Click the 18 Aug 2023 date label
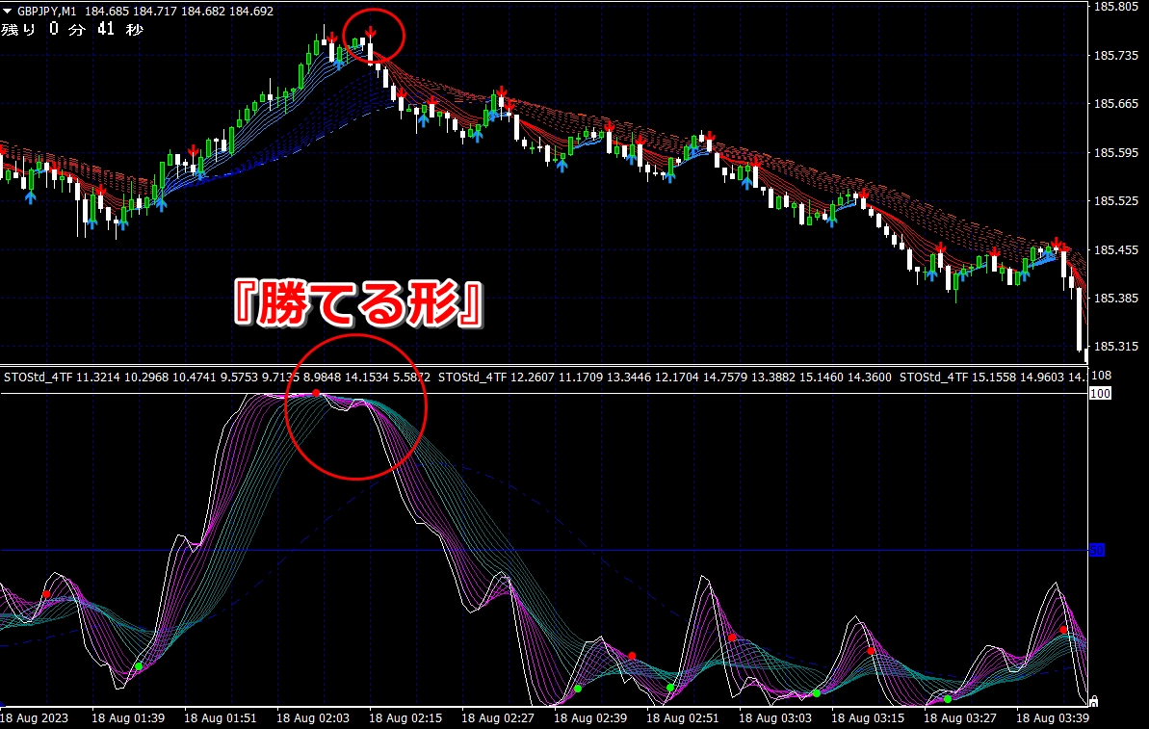This screenshot has width=1149, height=729. 34,718
